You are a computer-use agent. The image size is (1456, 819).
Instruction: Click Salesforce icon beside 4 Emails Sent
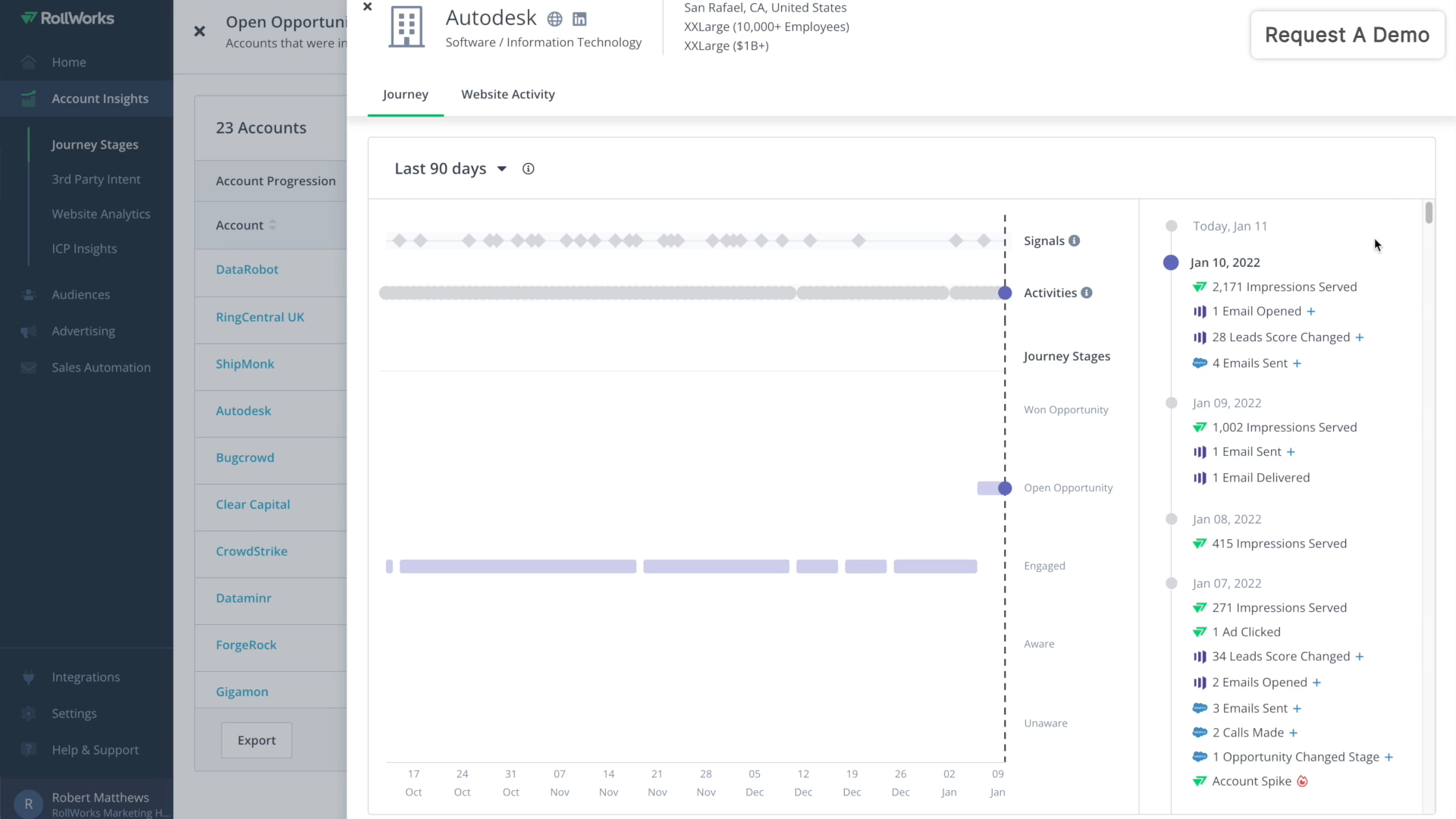coord(1200,363)
